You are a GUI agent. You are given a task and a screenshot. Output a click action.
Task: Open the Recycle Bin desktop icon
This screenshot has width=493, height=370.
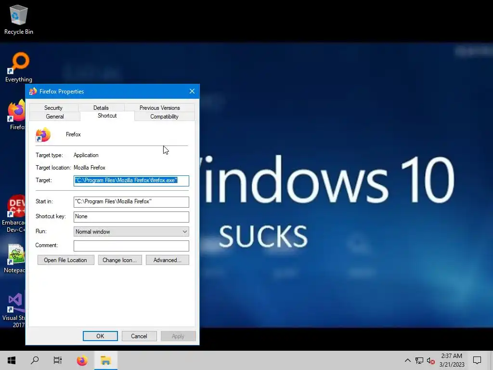[19, 19]
